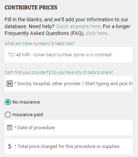Viewport: 138px width, 157px height.
Task: Select the No insurance radio button
Action: click(x=8, y=102)
